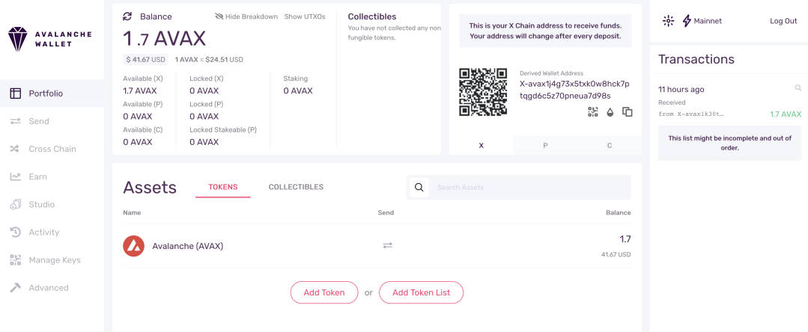Click the Add Token button
Viewport: 808px width, 332px height.
[324, 292]
